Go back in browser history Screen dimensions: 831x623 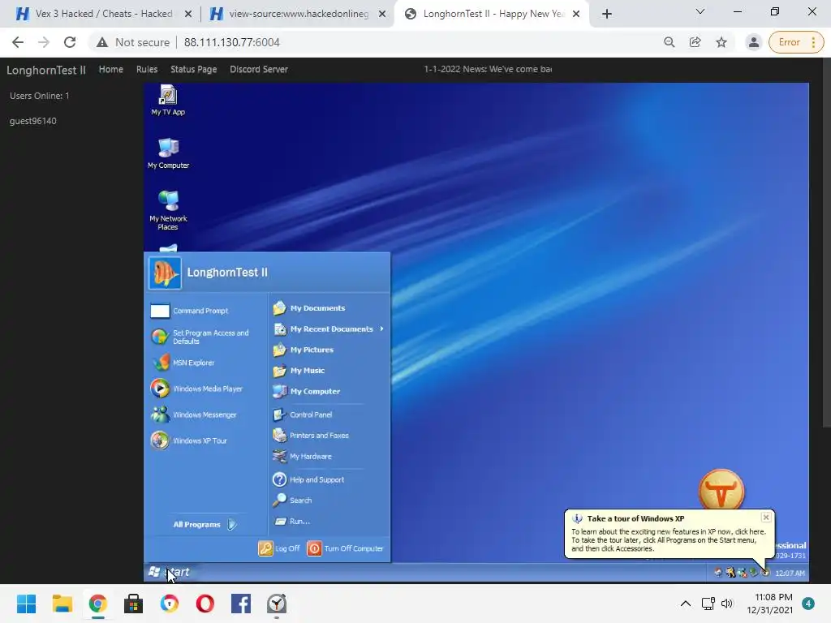(18, 42)
